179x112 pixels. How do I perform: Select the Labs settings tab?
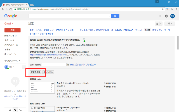[x=148, y=30]
